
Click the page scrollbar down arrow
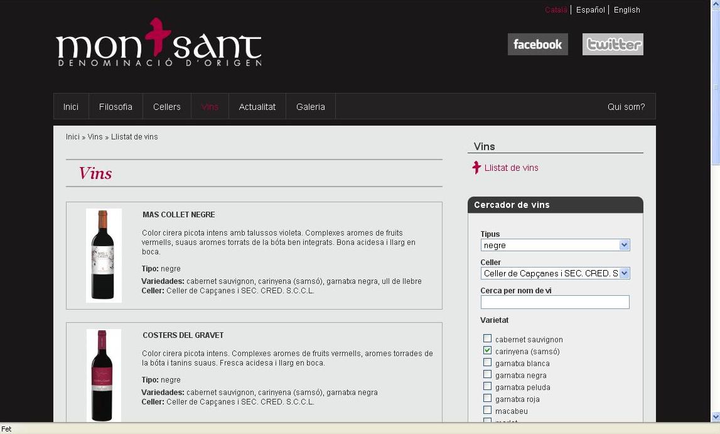tap(716, 417)
